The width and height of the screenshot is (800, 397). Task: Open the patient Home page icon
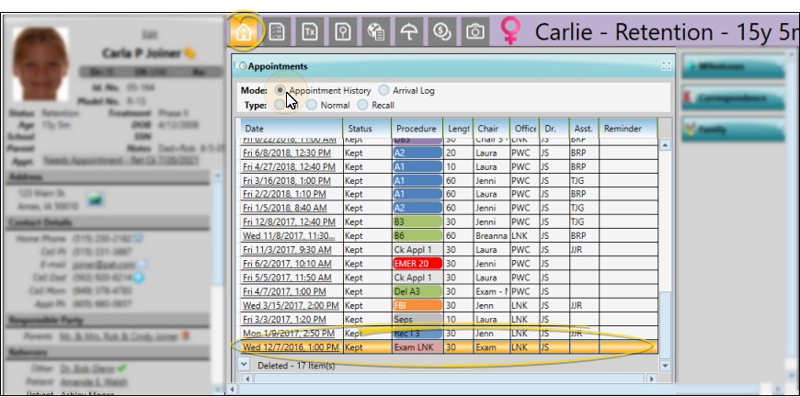(244, 31)
